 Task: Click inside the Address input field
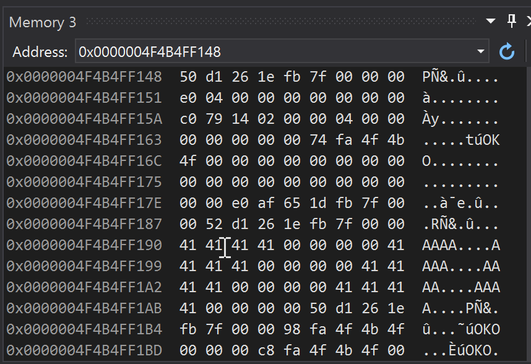click(272, 52)
